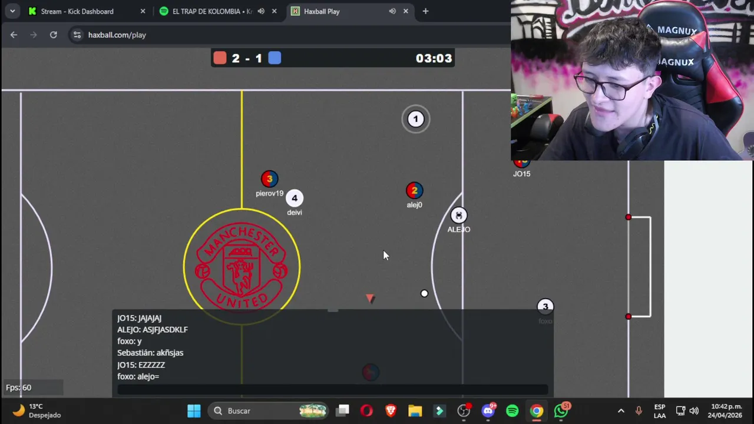Close the Kick Dashboard tab

(x=143, y=11)
